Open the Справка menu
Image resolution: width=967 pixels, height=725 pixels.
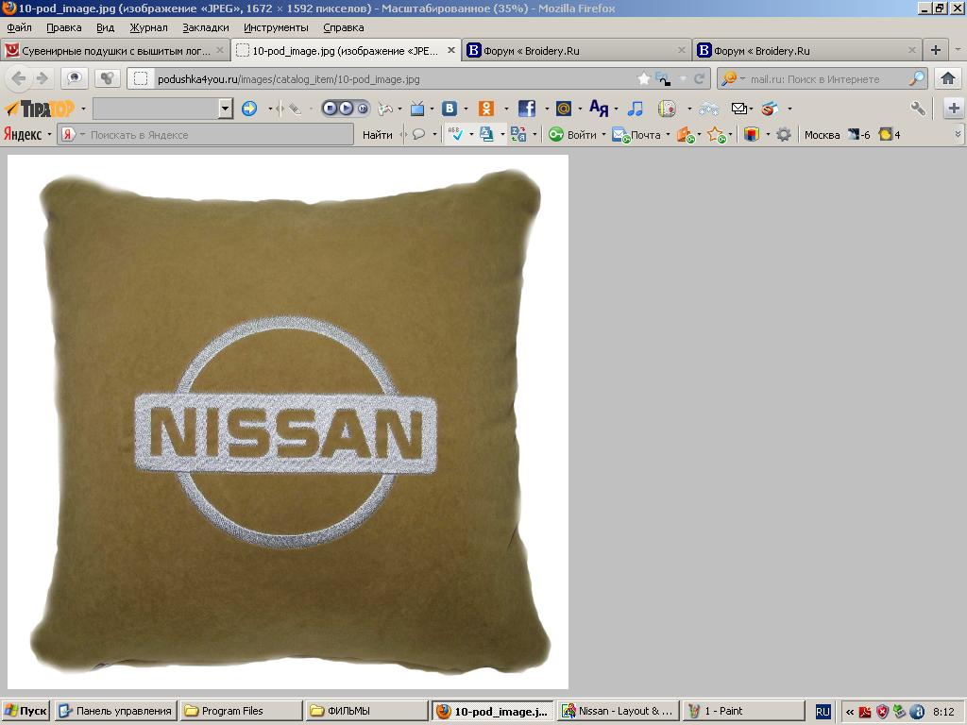[344, 27]
